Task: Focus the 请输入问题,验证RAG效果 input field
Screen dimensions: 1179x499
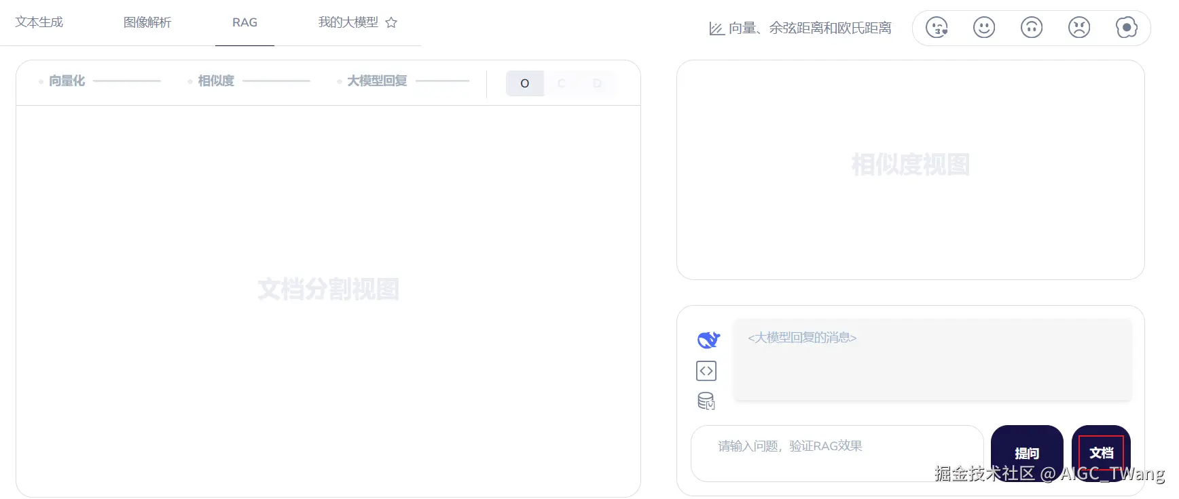Action: click(x=837, y=453)
